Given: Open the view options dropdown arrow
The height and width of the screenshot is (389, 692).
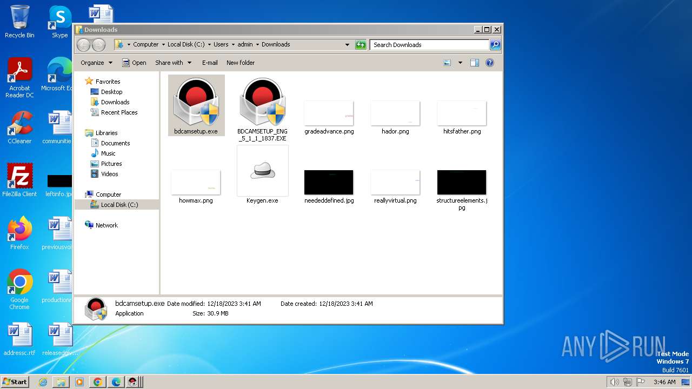Looking at the screenshot, I should point(460,63).
